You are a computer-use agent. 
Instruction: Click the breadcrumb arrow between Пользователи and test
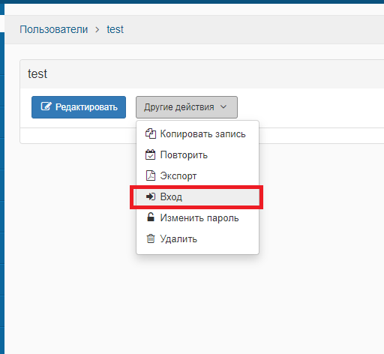[97, 30]
